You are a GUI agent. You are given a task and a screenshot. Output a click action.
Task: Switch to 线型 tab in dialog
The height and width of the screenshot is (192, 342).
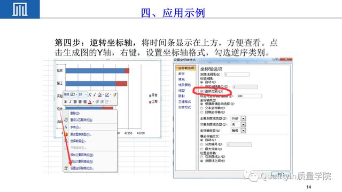[x=181, y=90]
